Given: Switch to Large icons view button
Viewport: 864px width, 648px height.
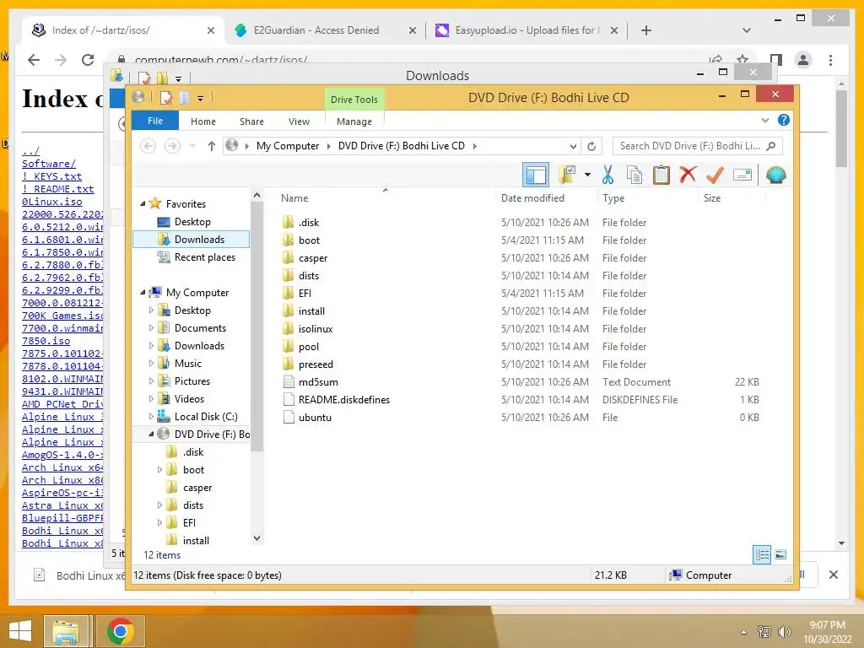Looking at the screenshot, I should click(780, 555).
